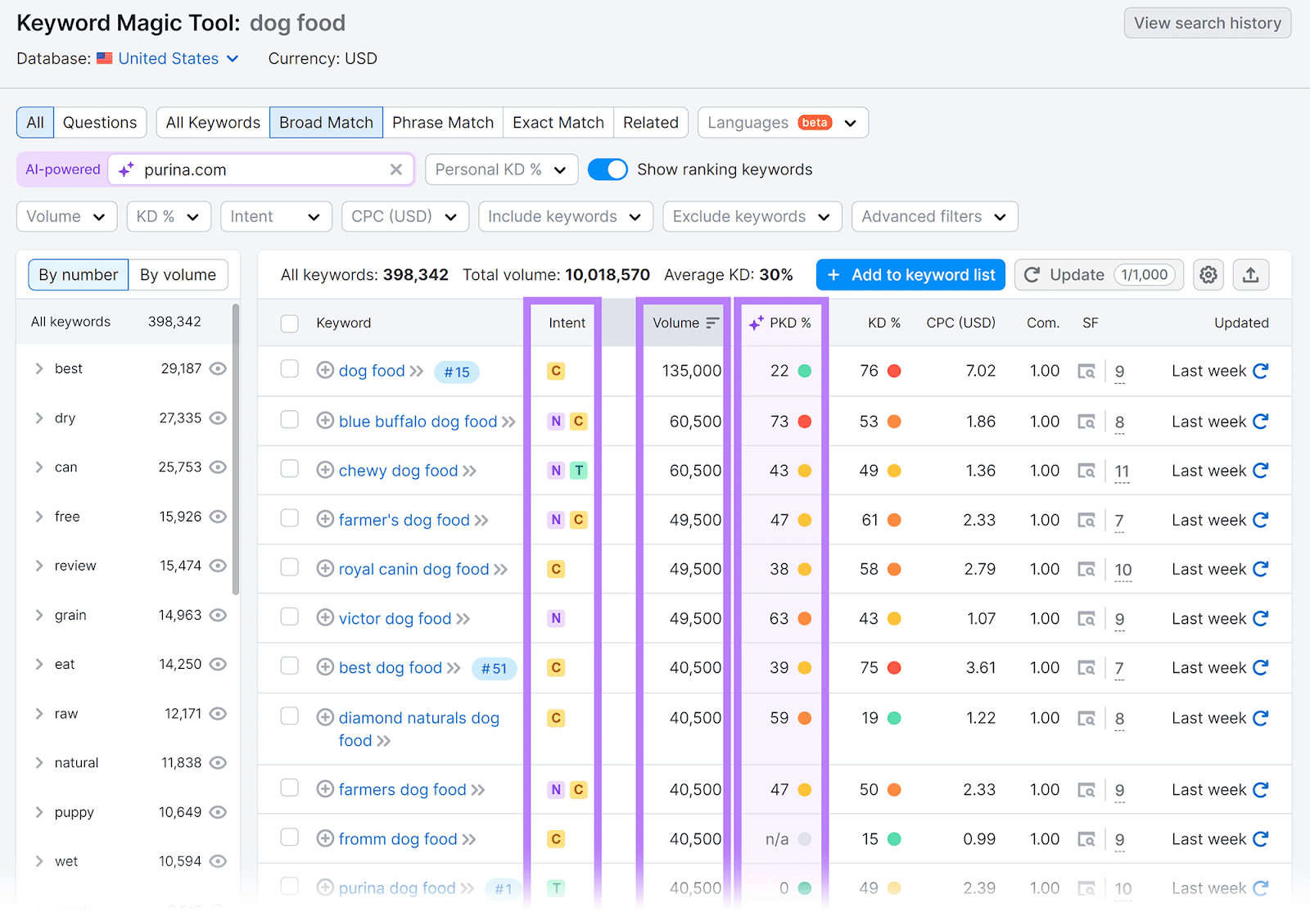Click the "Add to keyword list" button
Image resolution: width=1310 pixels, height=912 pixels.
click(910, 274)
